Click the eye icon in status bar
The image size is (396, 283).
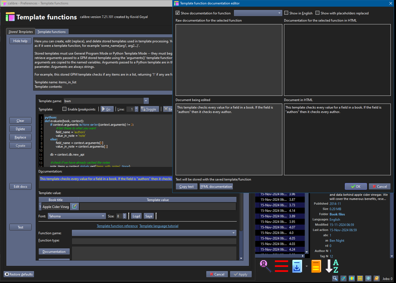coord(368,278)
